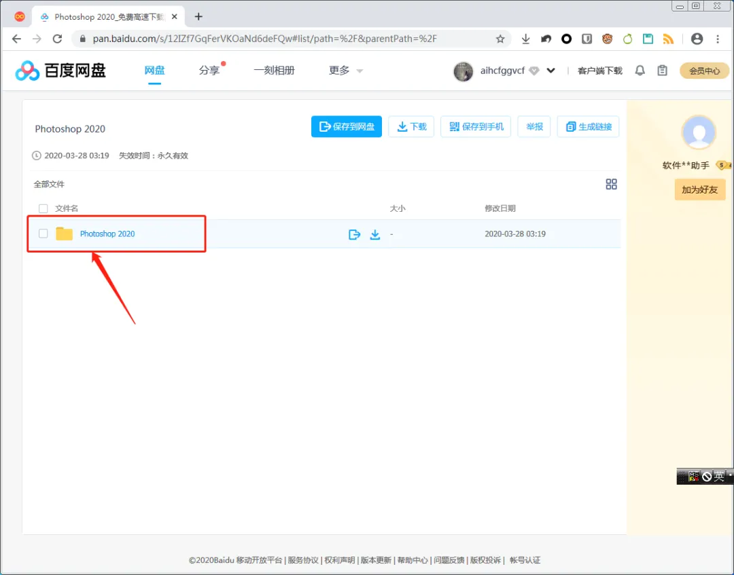Open the 问题反馈 footer link
734x575 pixels.
click(x=449, y=560)
